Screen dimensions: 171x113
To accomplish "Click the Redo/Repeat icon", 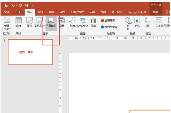I will click(20, 5).
